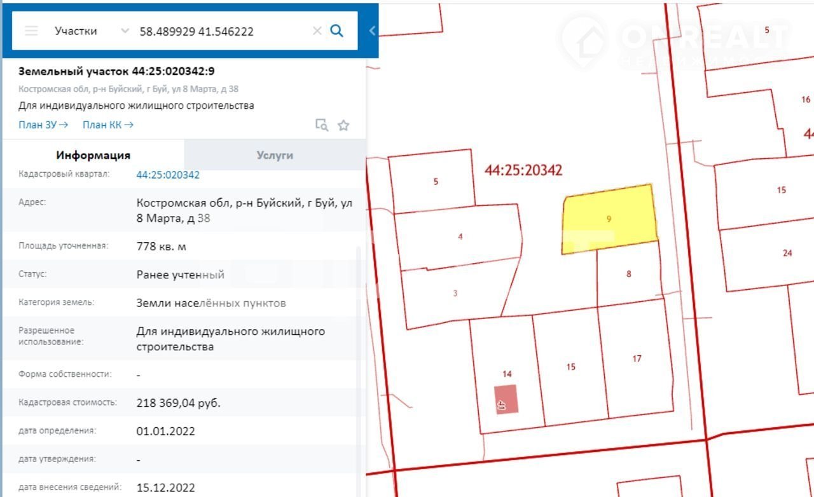Select parcel 3 on the map
Viewport: 814px width, 497px height.
455,294
